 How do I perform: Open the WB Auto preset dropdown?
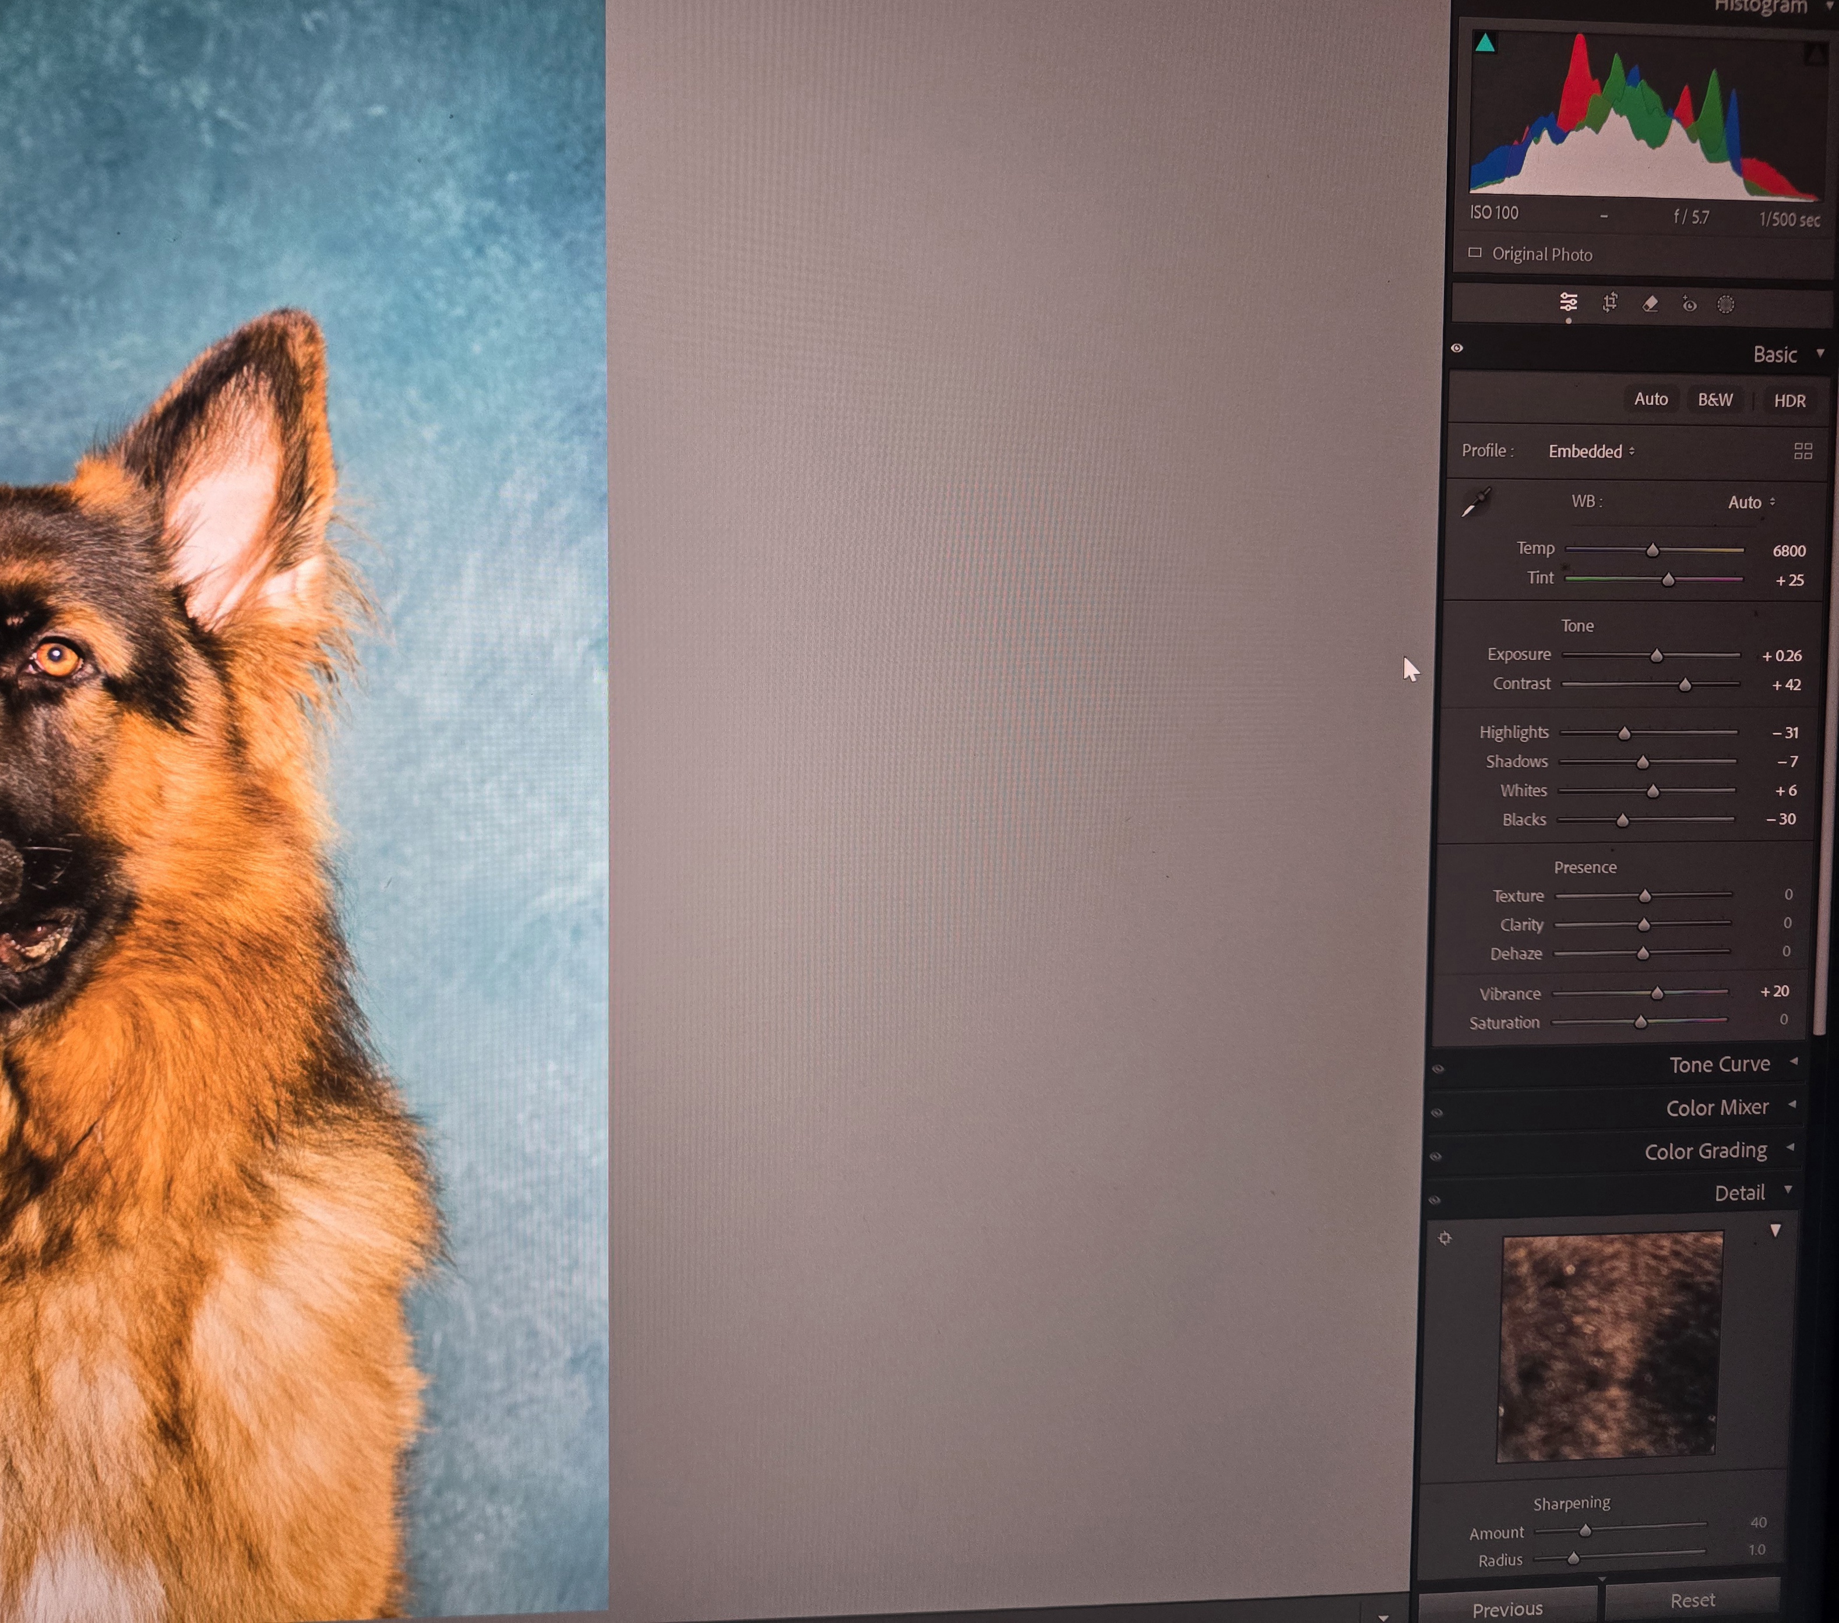coord(1751,503)
